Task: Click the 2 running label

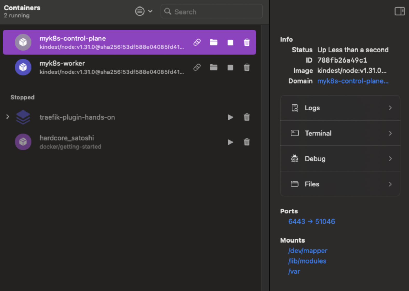Action: pyautogui.click(x=17, y=16)
